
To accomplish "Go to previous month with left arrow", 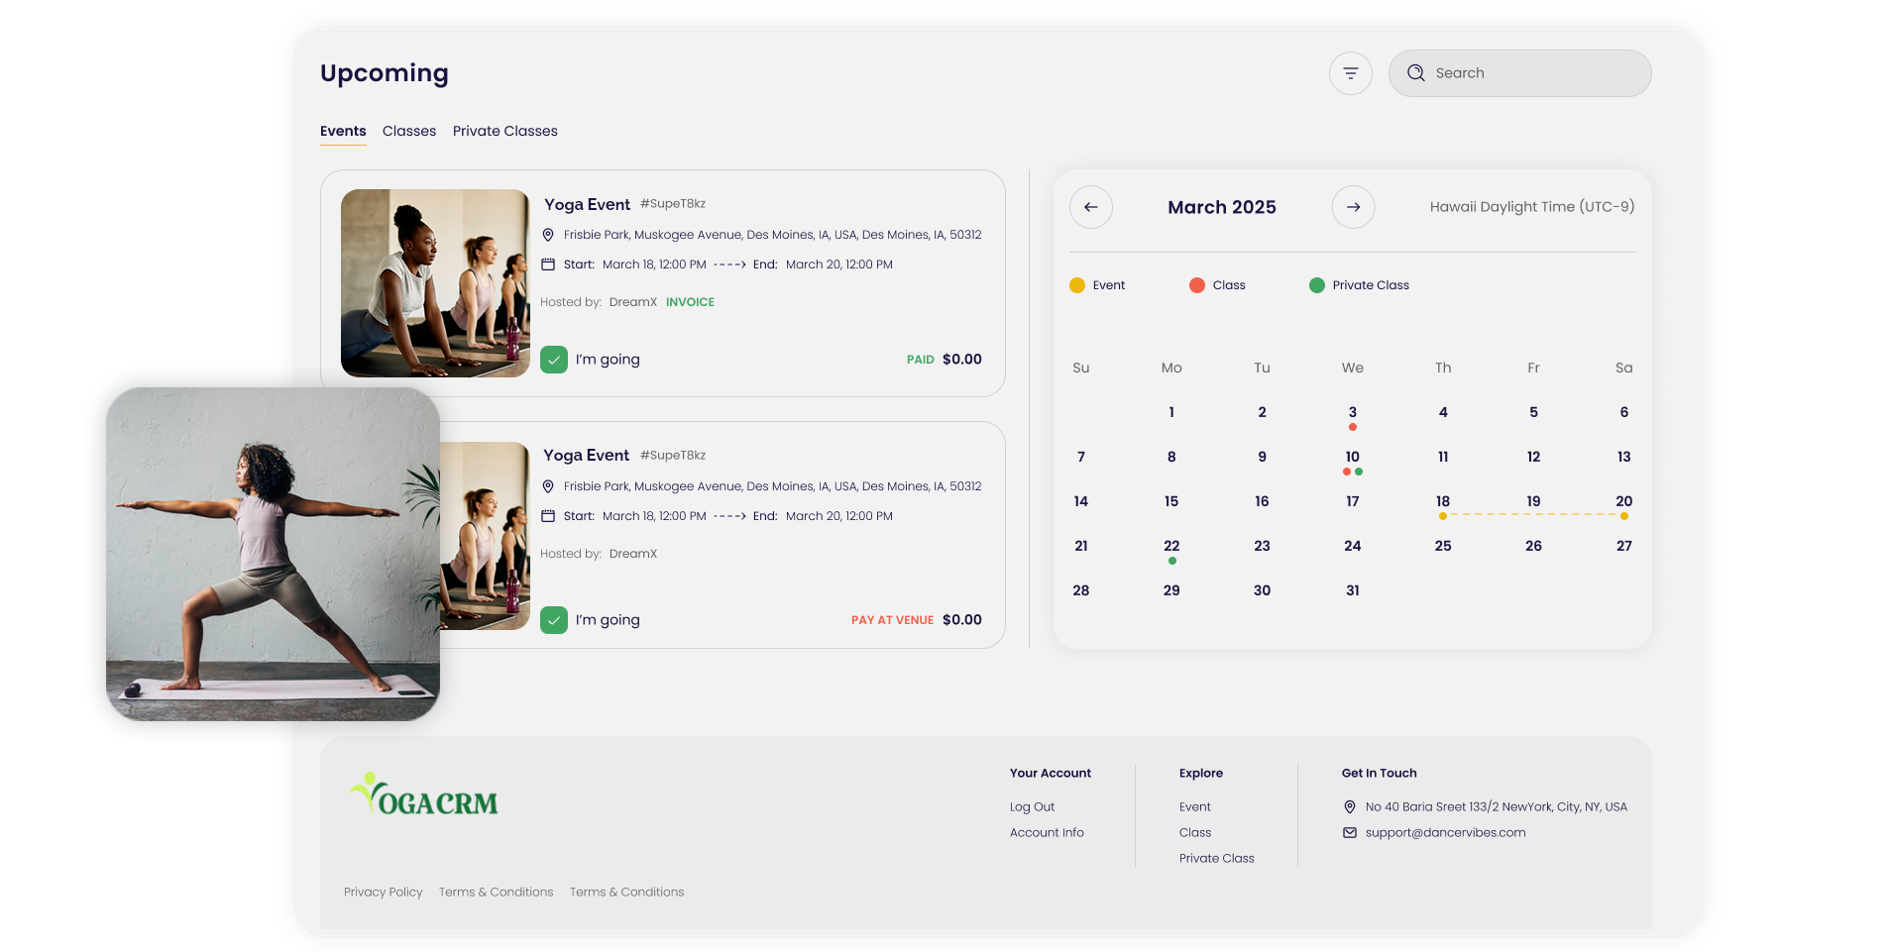I will point(1090,207).
